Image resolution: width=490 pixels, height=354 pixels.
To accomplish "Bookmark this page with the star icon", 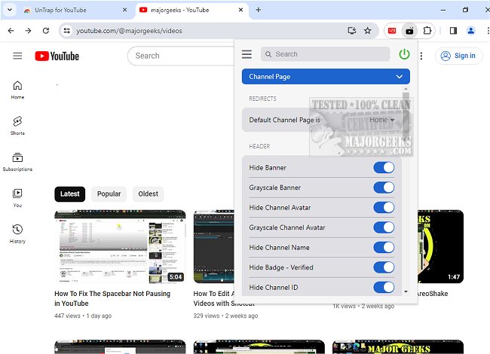I will 368,31.
